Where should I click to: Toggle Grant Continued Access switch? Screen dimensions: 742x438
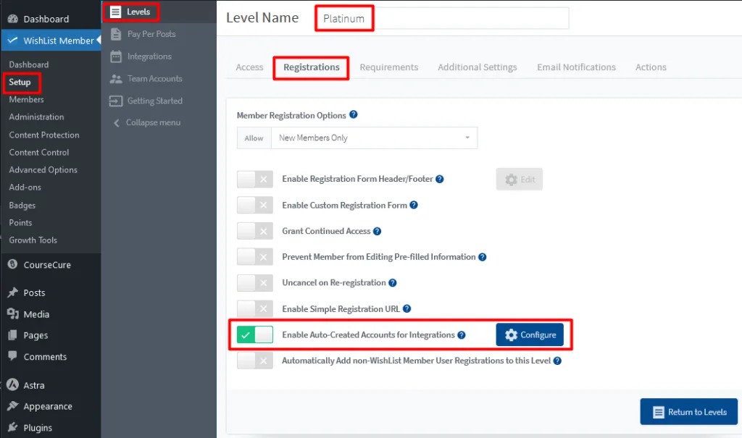pos(255,231)
